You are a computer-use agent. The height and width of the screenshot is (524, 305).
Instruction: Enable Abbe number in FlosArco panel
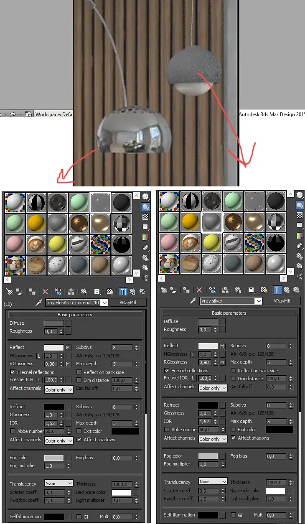13,431
